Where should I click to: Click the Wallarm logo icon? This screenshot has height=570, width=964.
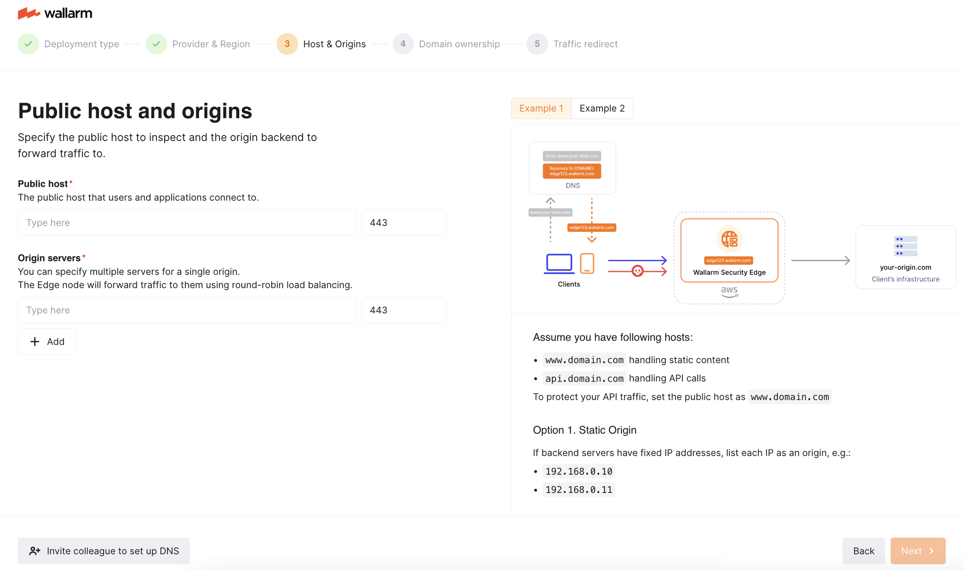(x=29, y=13)
